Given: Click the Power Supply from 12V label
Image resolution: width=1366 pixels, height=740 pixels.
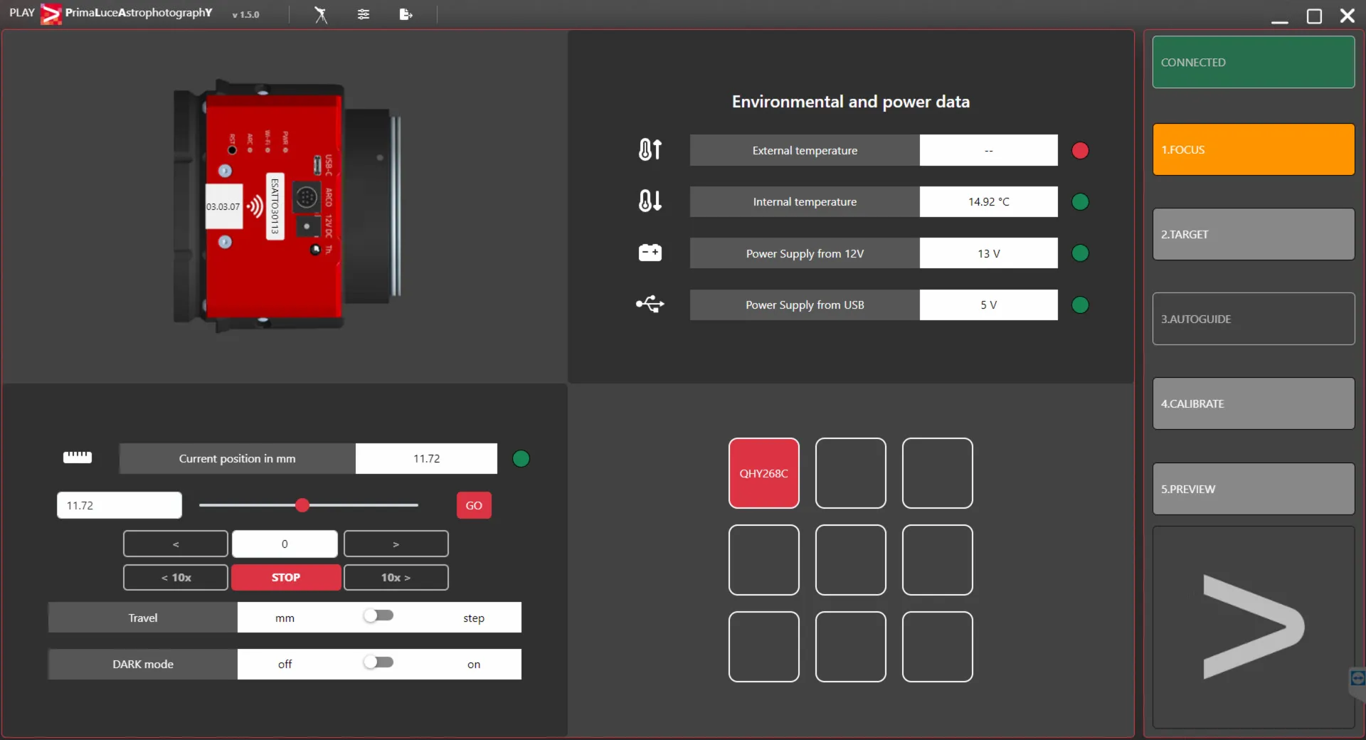Looking at the screenshot, I should tap(805, 253).
